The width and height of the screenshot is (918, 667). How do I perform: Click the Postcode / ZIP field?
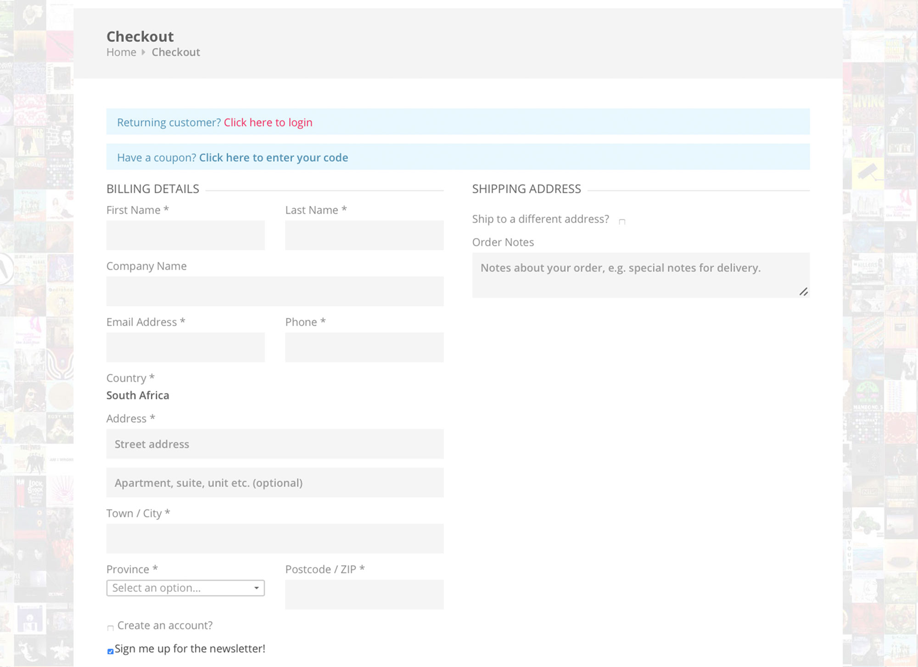(364, 595)
